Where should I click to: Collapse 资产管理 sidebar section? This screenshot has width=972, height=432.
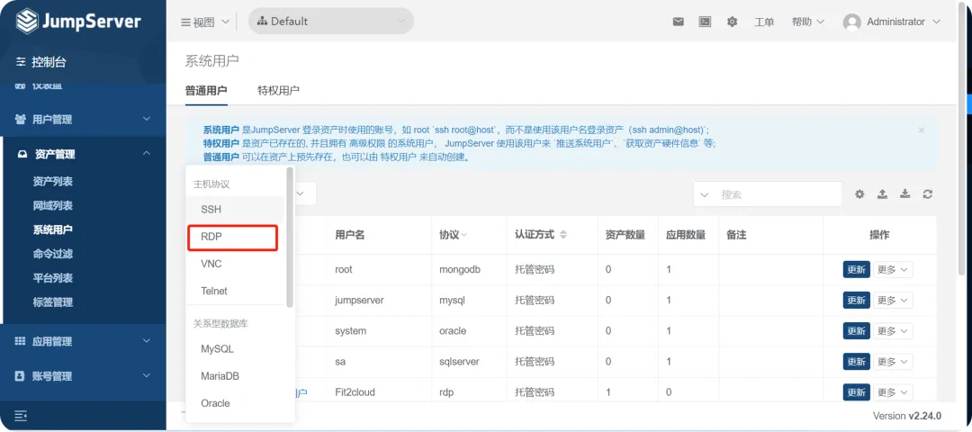83,154
